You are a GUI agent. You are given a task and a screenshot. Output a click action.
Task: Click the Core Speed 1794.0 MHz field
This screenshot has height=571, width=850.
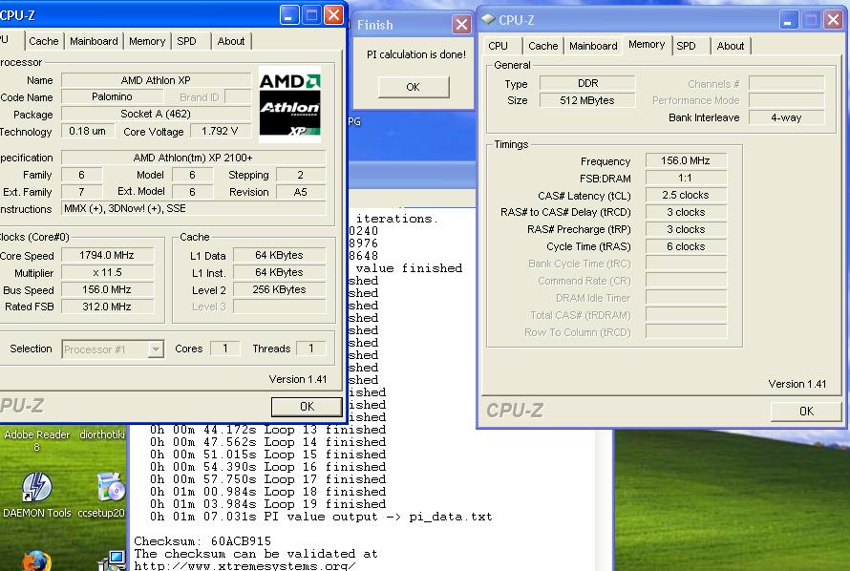(x=107, y=255)
